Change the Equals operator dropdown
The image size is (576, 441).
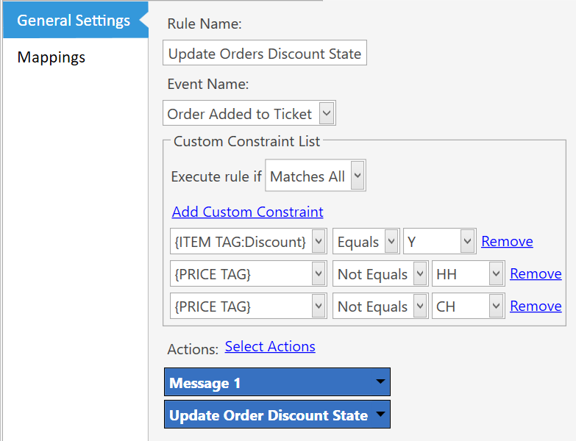366,242
